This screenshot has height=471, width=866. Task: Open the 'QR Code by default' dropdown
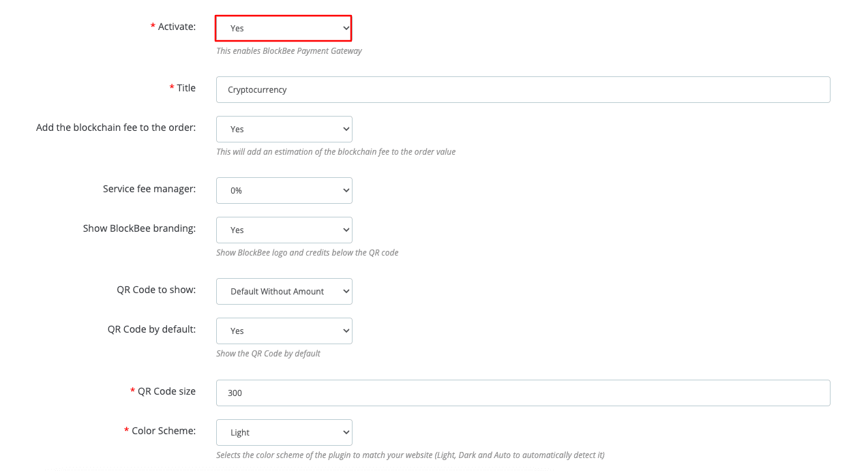(284, 331)
